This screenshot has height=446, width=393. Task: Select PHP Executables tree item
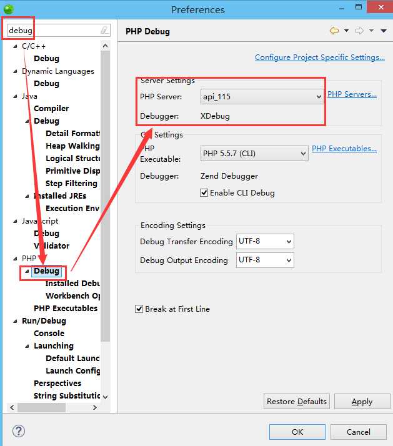click(x=66, y=309)
